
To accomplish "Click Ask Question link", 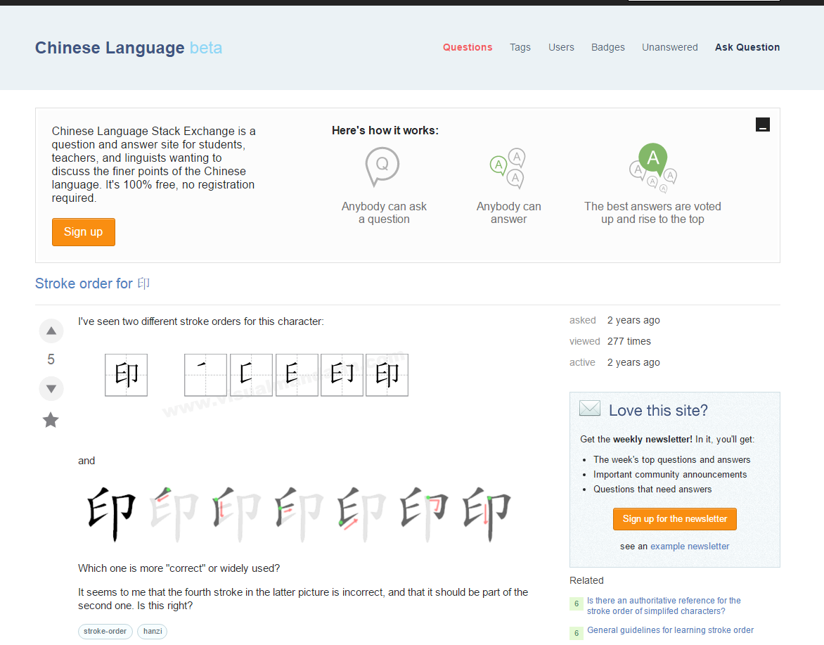I will pyautogui.click(x=747, y=47).
